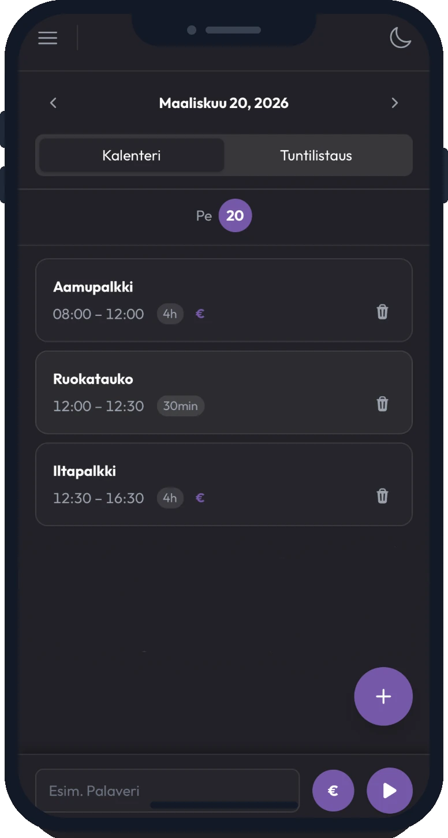Go to previous day with left chevron
This screenshot has height=838, width=448.
[x=53, y=103]
